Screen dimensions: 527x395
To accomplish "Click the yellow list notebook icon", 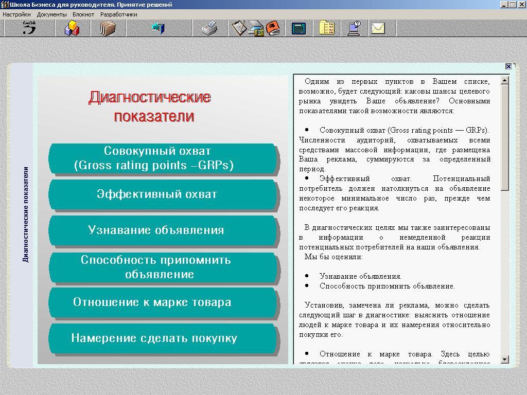I will (326, 28).
